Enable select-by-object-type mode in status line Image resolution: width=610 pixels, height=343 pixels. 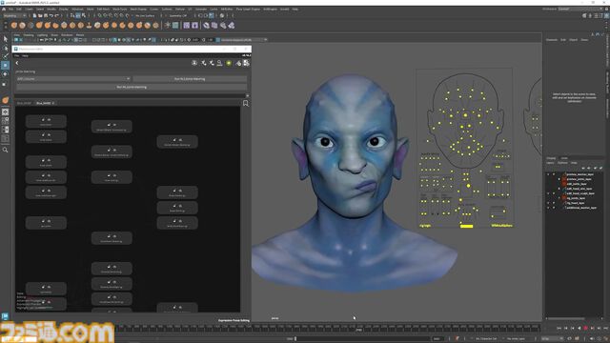[x=78, y=15]
